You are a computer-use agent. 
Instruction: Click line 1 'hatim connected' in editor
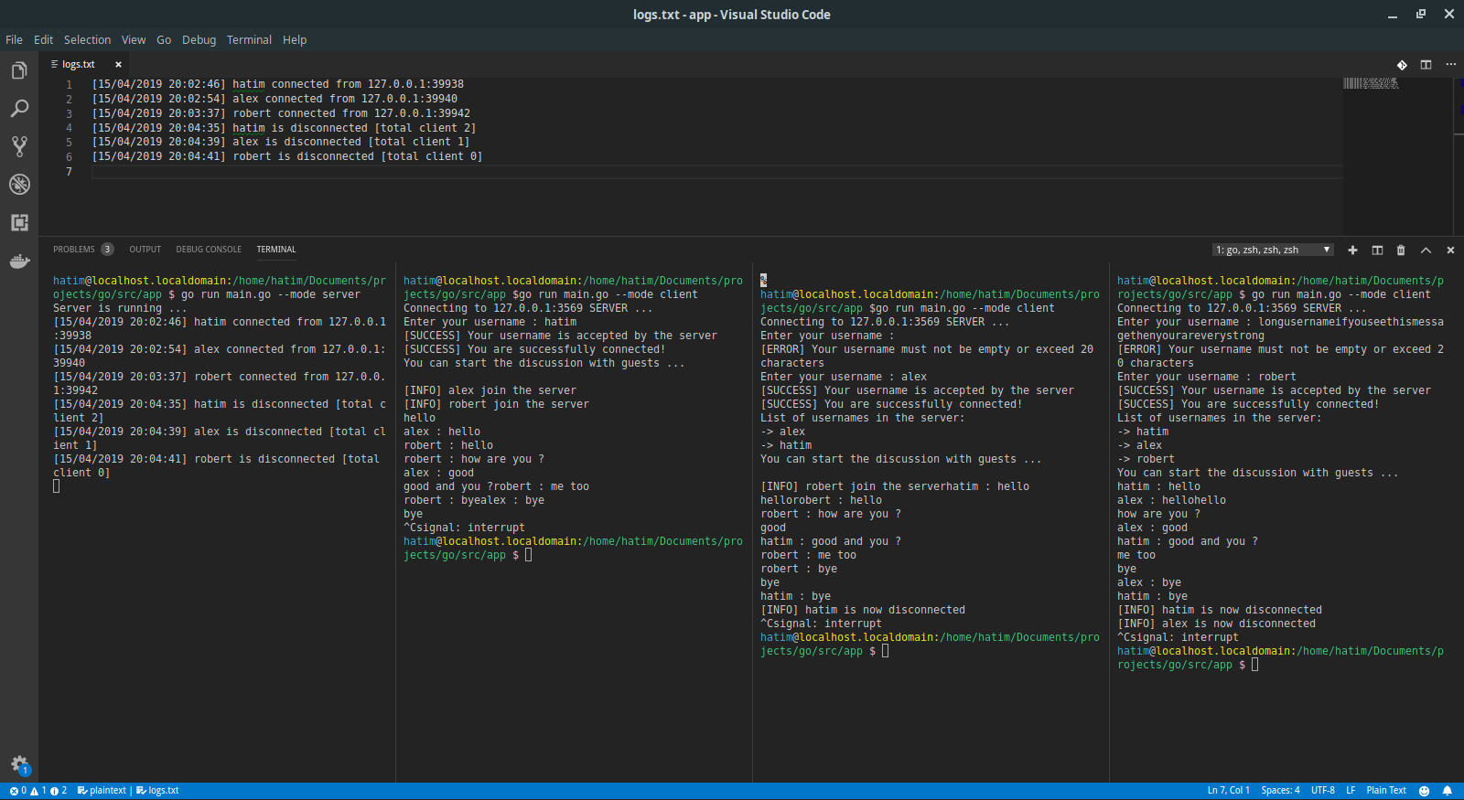[x=278, y=84]
